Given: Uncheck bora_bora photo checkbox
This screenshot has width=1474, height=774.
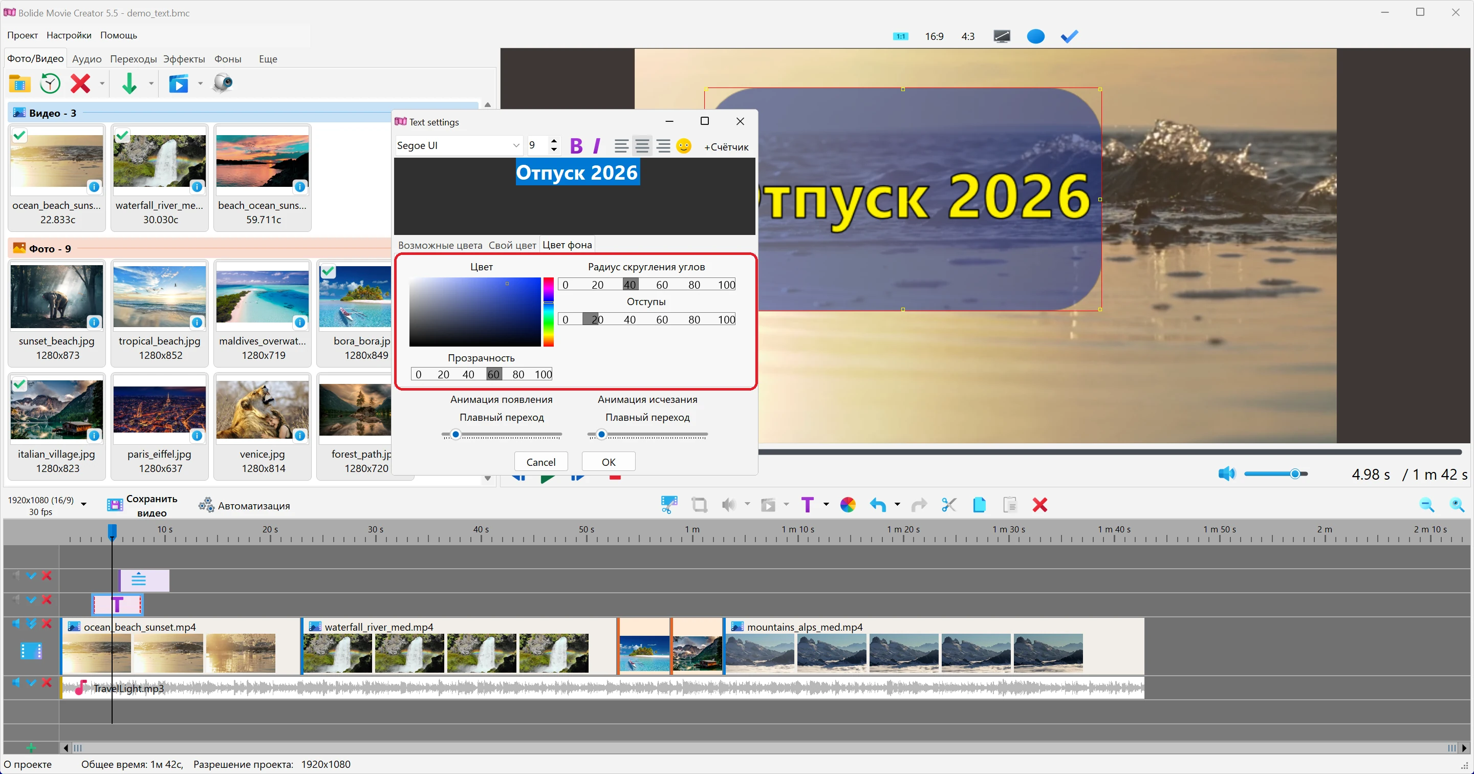Looking at the screenshot, I should [328, 271].
